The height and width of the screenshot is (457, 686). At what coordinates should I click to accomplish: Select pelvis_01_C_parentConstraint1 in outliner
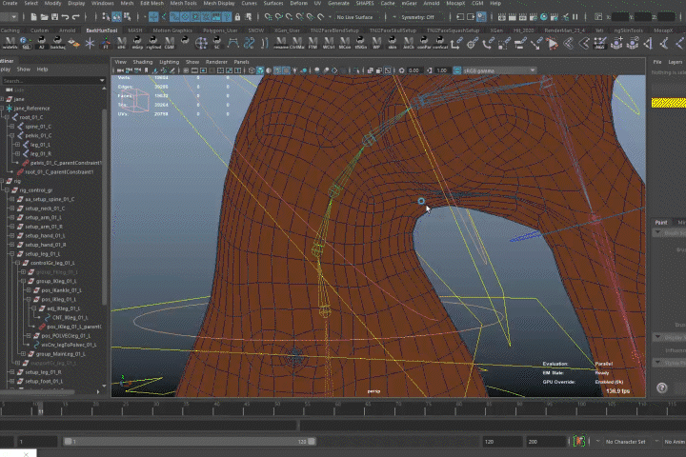coord(66,163)
